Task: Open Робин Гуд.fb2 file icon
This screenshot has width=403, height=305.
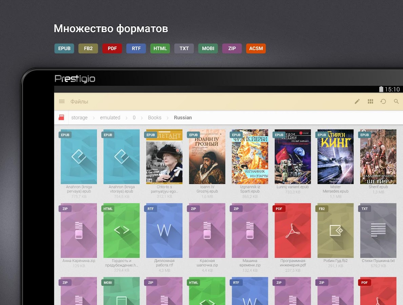Action: tap(336, 230)
